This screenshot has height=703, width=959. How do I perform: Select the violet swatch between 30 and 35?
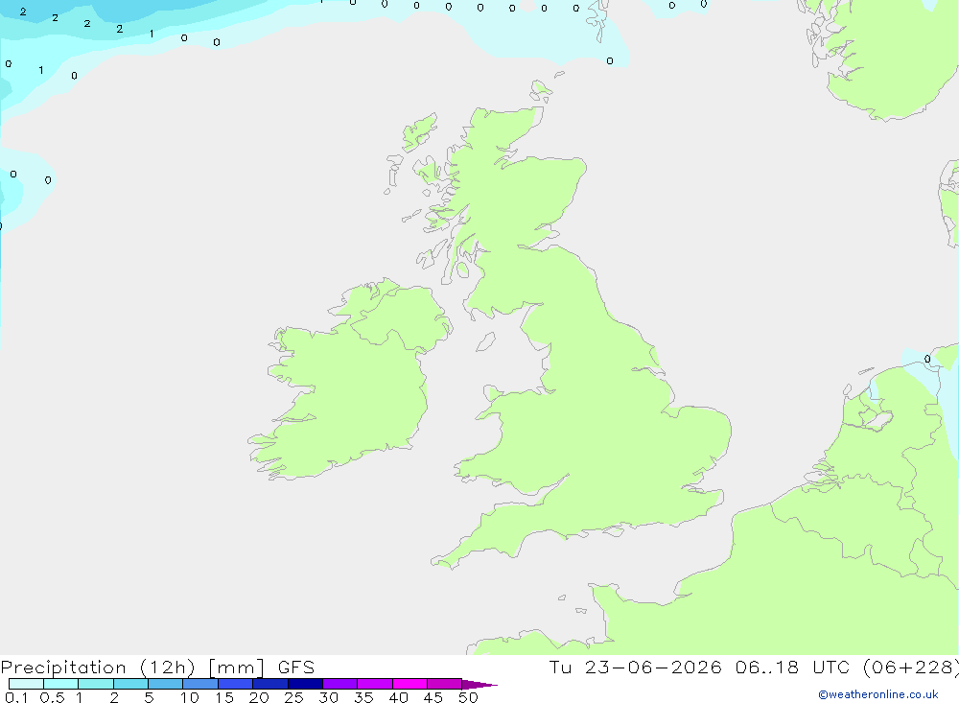point(340,684)
